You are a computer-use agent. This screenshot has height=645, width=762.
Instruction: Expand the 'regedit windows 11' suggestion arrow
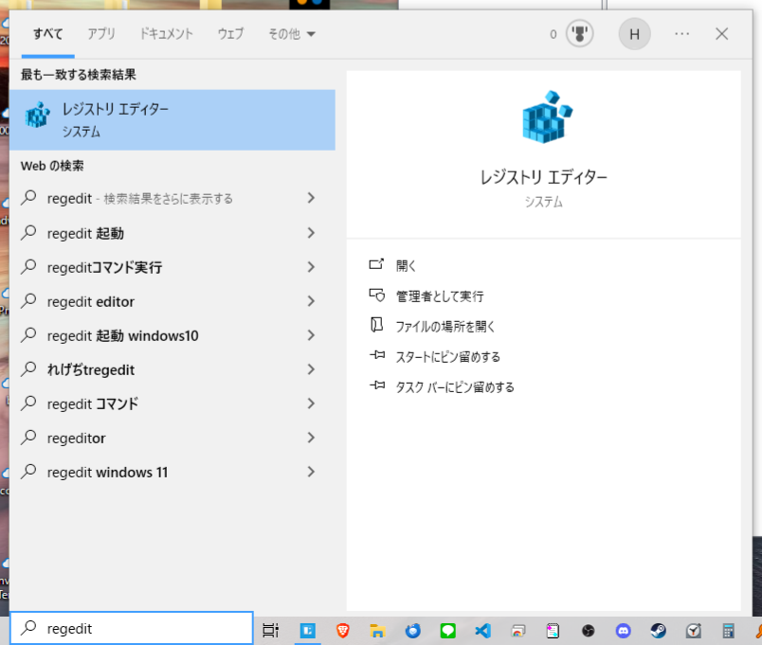[x=311, y=472]
